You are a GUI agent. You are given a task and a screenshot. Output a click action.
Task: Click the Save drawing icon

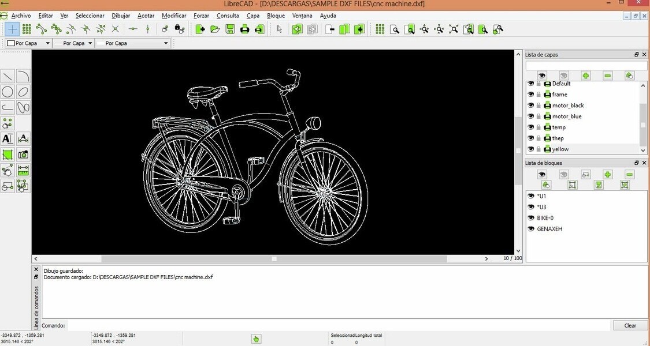tap(229, 29)
